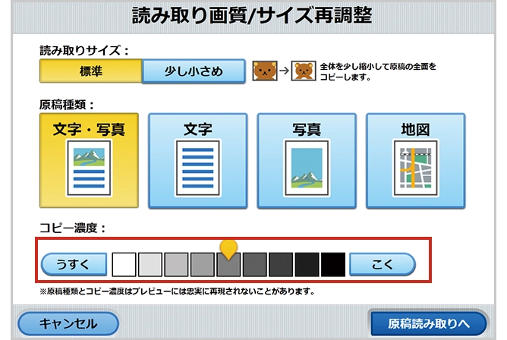Click the ※原稿種類とコピー濃度 preview note text
The width and height of the screenshot is (507, 340).
(177, 291)
